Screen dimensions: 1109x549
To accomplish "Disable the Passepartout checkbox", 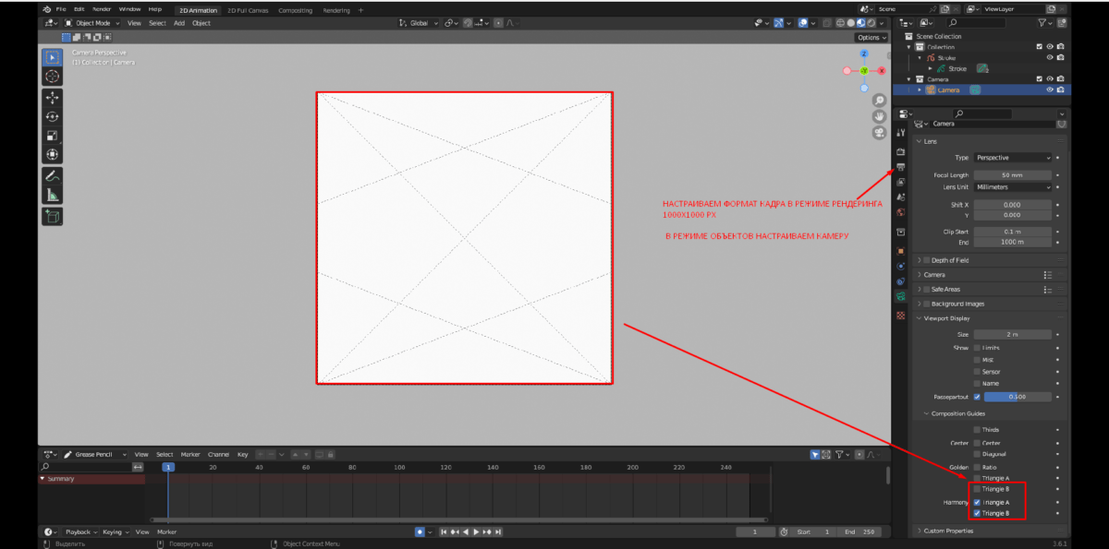I will 977,397.
